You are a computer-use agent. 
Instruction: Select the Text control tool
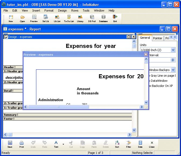pos(56,144)
